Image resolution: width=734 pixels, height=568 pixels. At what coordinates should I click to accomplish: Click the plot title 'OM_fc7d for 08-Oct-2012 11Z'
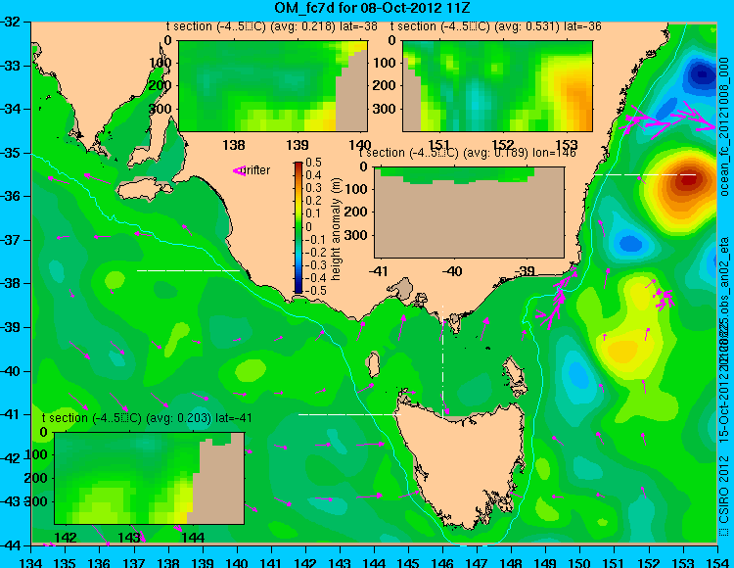tap(373, 8)
